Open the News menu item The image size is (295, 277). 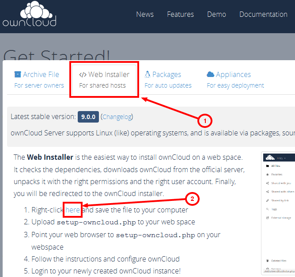(x=145, y=14)
